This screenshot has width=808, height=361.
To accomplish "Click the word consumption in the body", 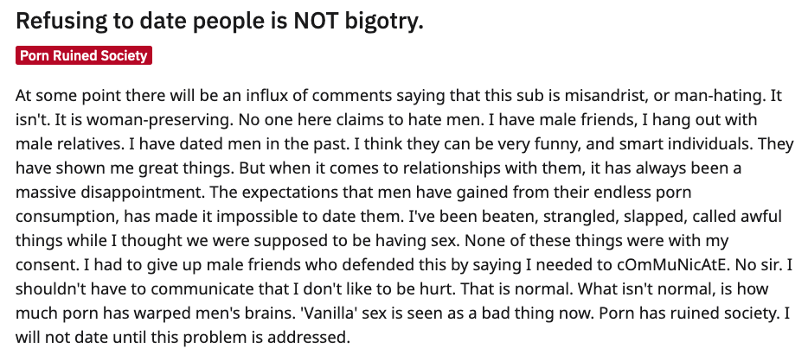I will coord(66,217).
